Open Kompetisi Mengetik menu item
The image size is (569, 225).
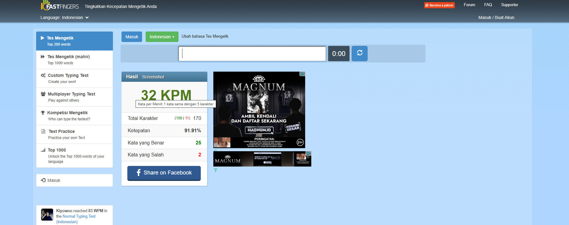pos(74,116)
